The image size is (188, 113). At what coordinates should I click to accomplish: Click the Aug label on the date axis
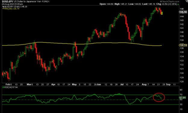[144, 84]
